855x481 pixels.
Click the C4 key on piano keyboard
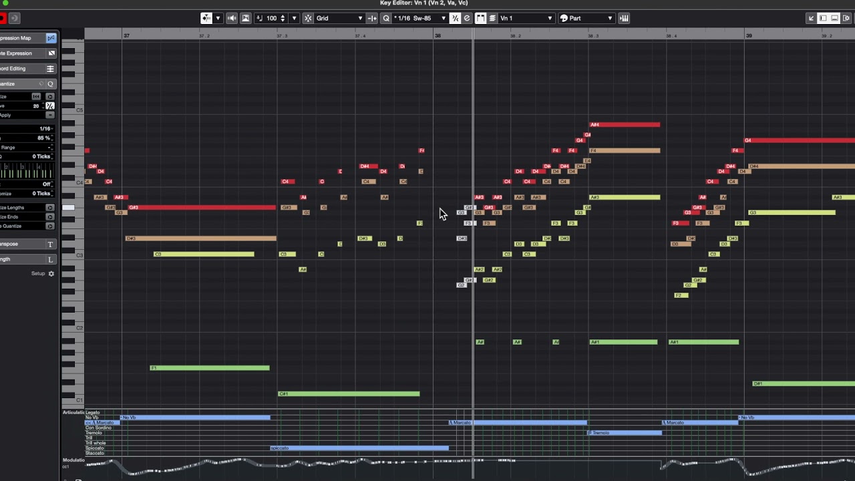[x=73, y=182]
